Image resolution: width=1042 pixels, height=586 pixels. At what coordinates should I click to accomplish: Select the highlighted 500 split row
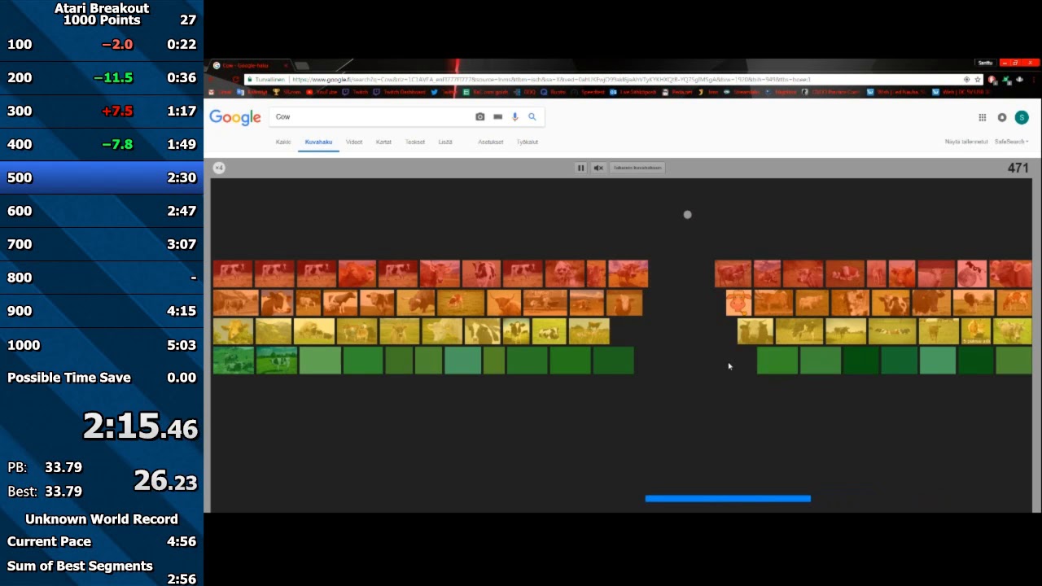tap(102, 177)
